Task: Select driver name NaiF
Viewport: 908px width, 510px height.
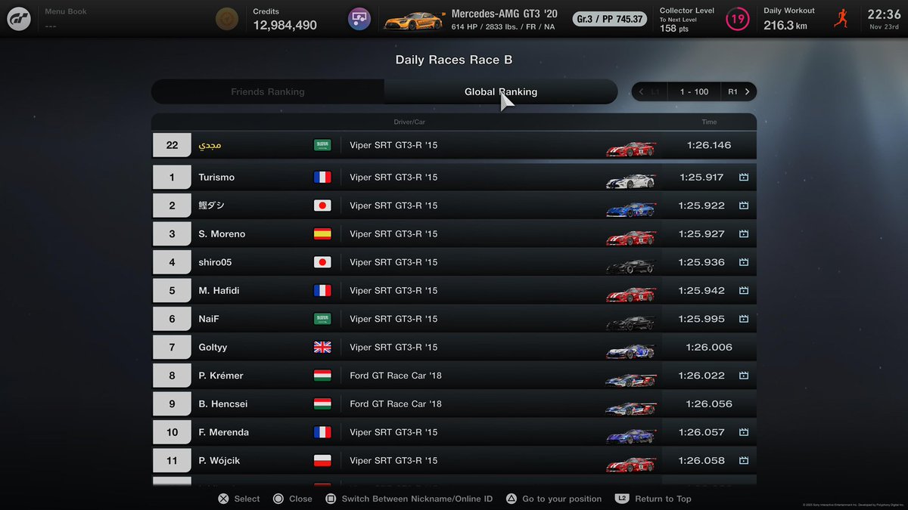Action: click(x=209, y=319)
